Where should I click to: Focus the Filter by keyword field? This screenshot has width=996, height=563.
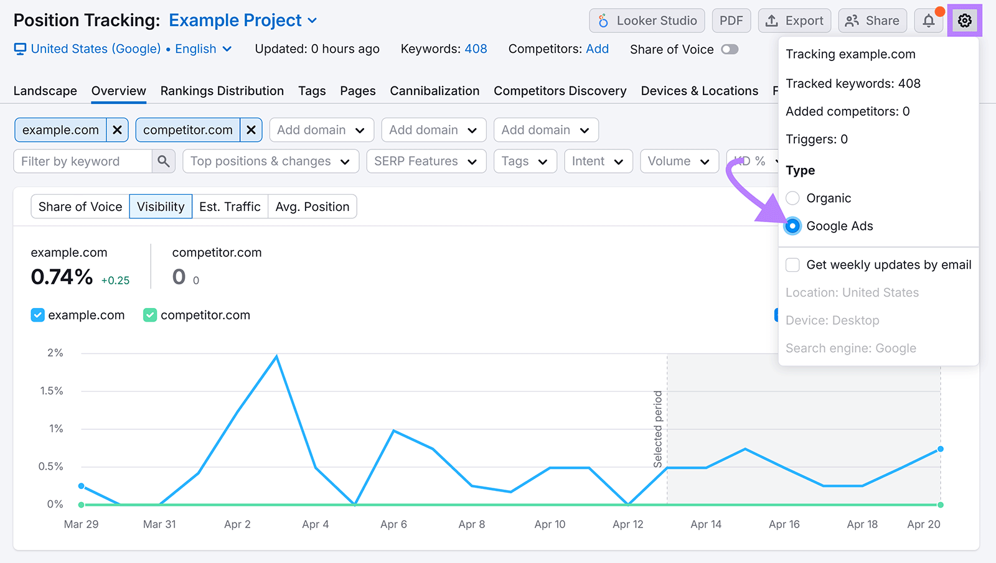click(83, 161)
